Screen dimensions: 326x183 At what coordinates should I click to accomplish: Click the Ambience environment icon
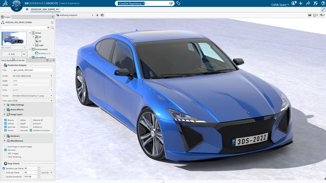click(x=37, y=53)
